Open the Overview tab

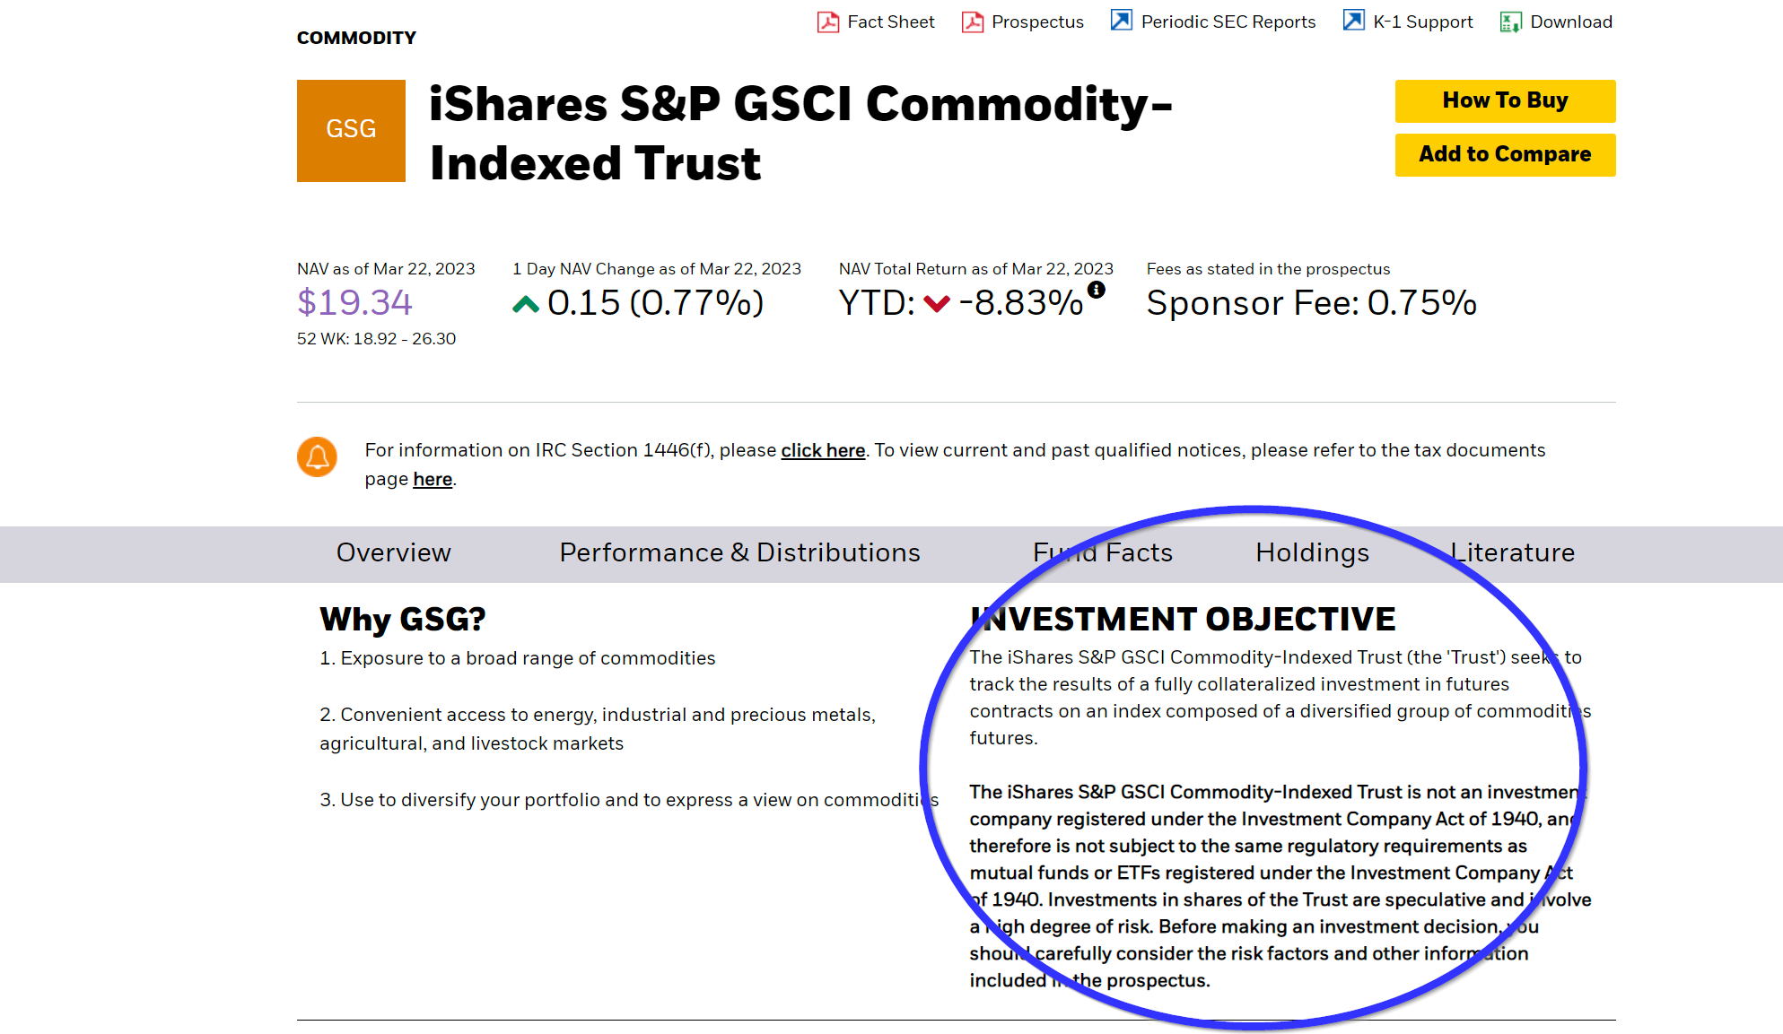[x=393, y=552]
